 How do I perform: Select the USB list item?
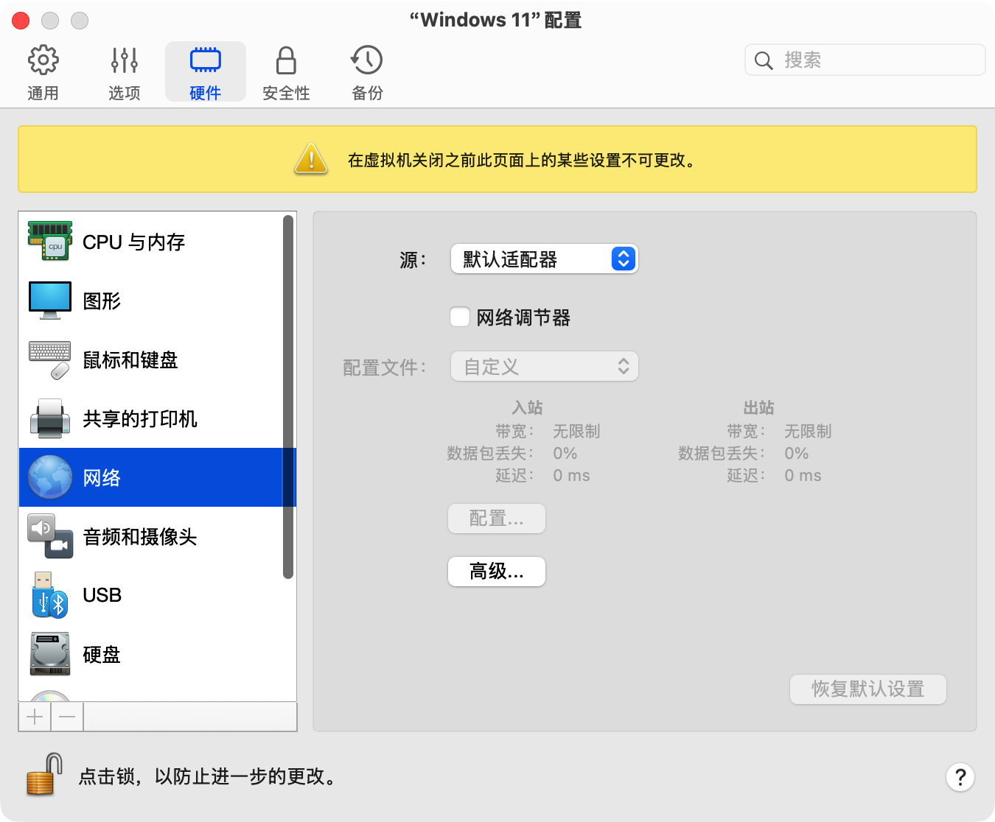click(151, 595)
